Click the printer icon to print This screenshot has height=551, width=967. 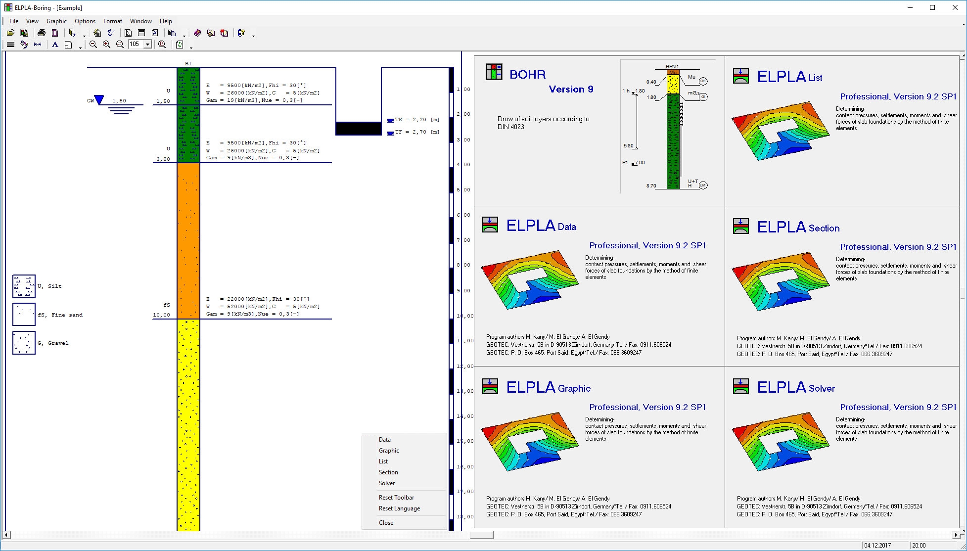tap(42, 33)
